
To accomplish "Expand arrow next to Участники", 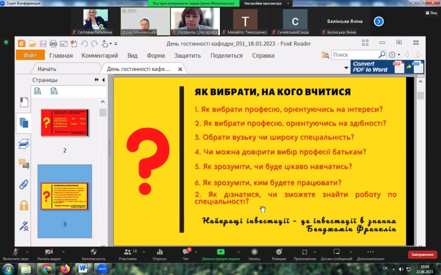I will coord(144,252).
